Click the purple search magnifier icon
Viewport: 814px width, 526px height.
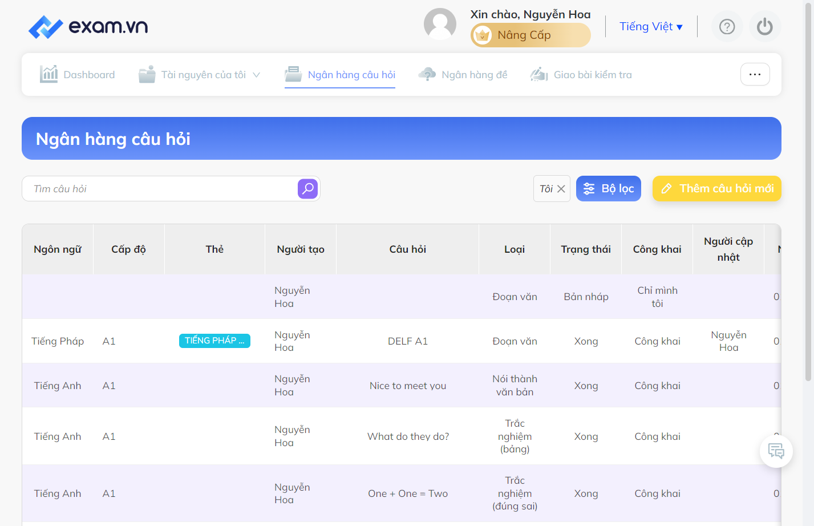[307, 188]
